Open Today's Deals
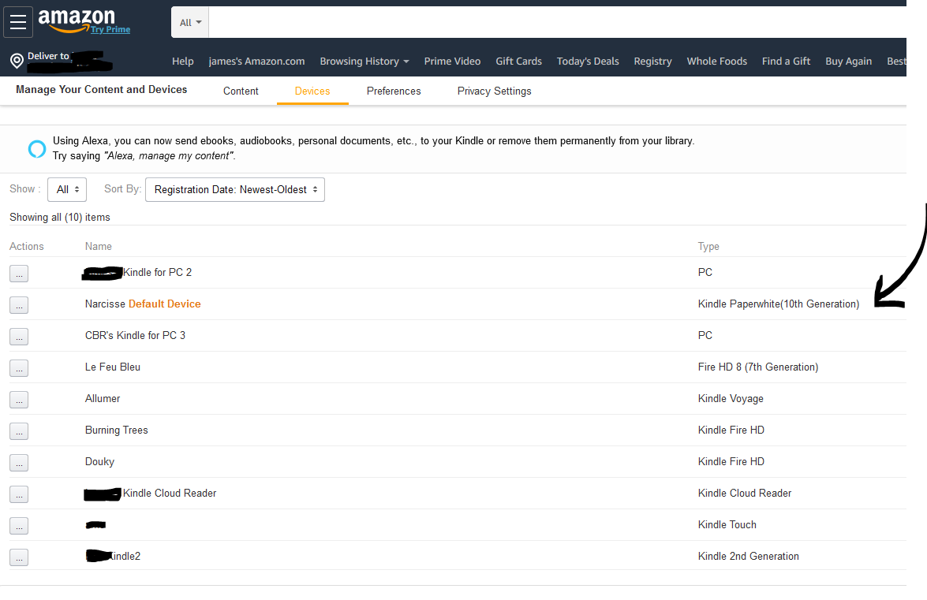 588,61
